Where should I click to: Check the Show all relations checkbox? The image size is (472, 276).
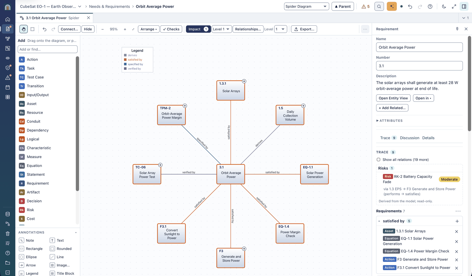[x=378, y=160]
